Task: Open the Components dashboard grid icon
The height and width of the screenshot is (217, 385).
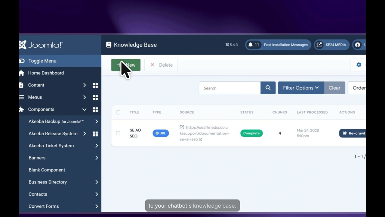Action: 95,109
